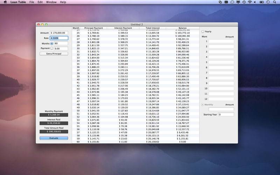Click principal payment $ 3,018.82 in month 48
Viewport: 280px width, 175px height.
pos(93,104)
